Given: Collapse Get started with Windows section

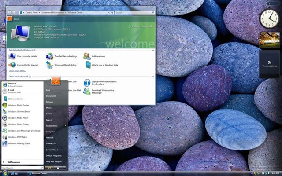Looking at the screenshot, I should tap(153, 50).
